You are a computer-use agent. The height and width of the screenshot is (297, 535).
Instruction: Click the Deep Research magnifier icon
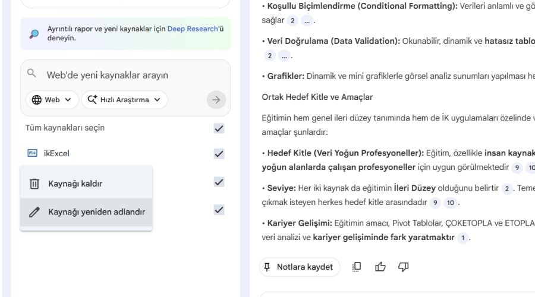34,33
